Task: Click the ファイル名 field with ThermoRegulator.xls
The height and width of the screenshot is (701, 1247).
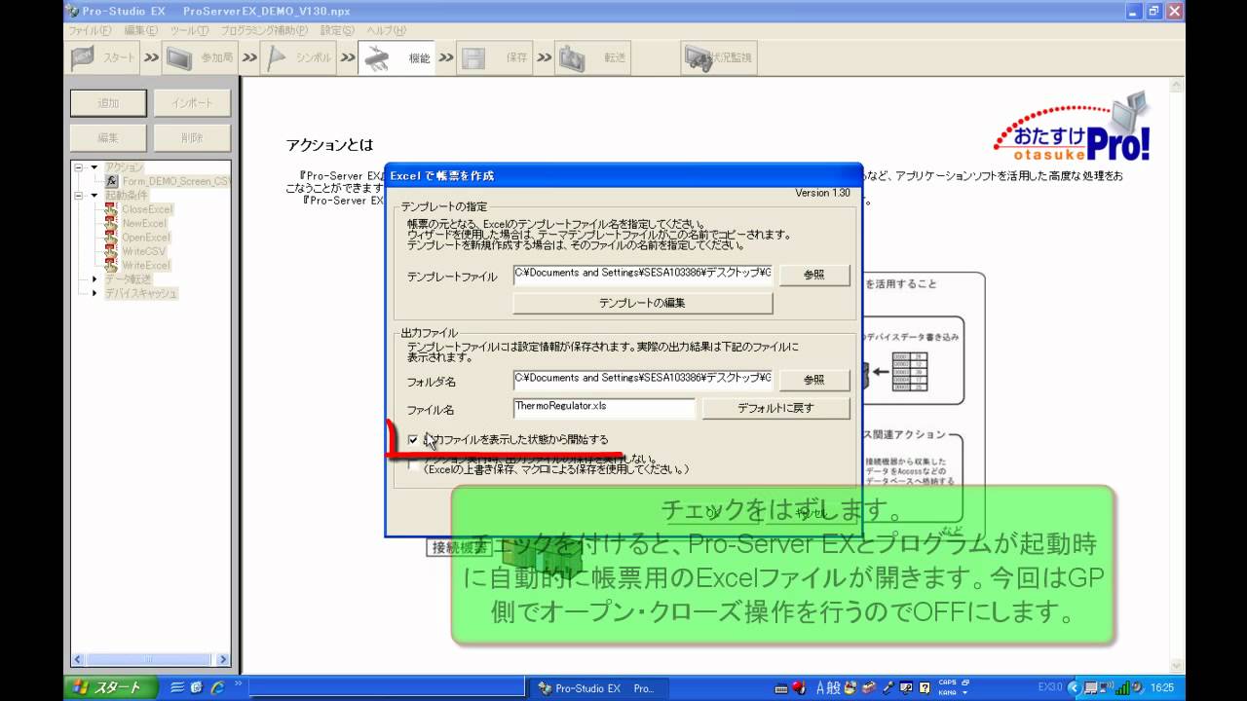Action: pos(604,408)
